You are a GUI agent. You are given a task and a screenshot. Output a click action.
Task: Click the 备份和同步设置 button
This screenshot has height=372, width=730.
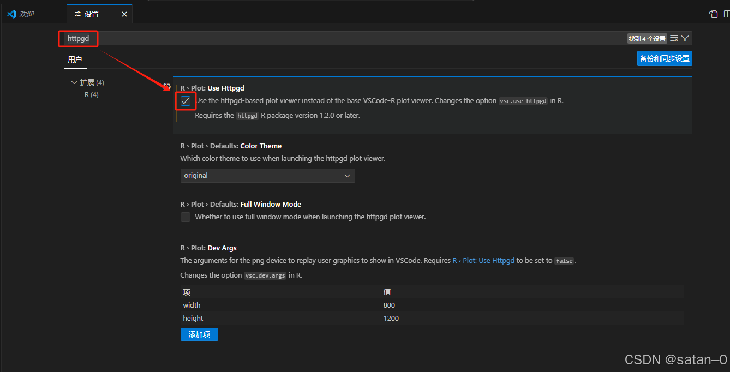click(x=665, y=58)
